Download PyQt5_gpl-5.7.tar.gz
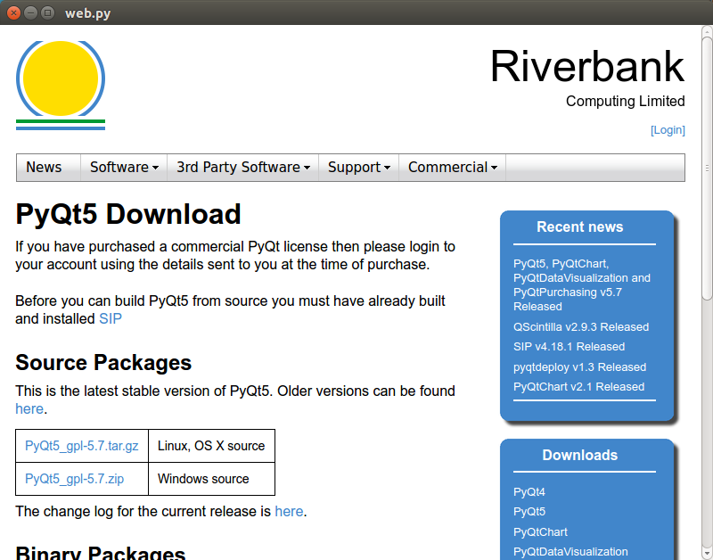This screenshot has width=713, height=560. 82,446
